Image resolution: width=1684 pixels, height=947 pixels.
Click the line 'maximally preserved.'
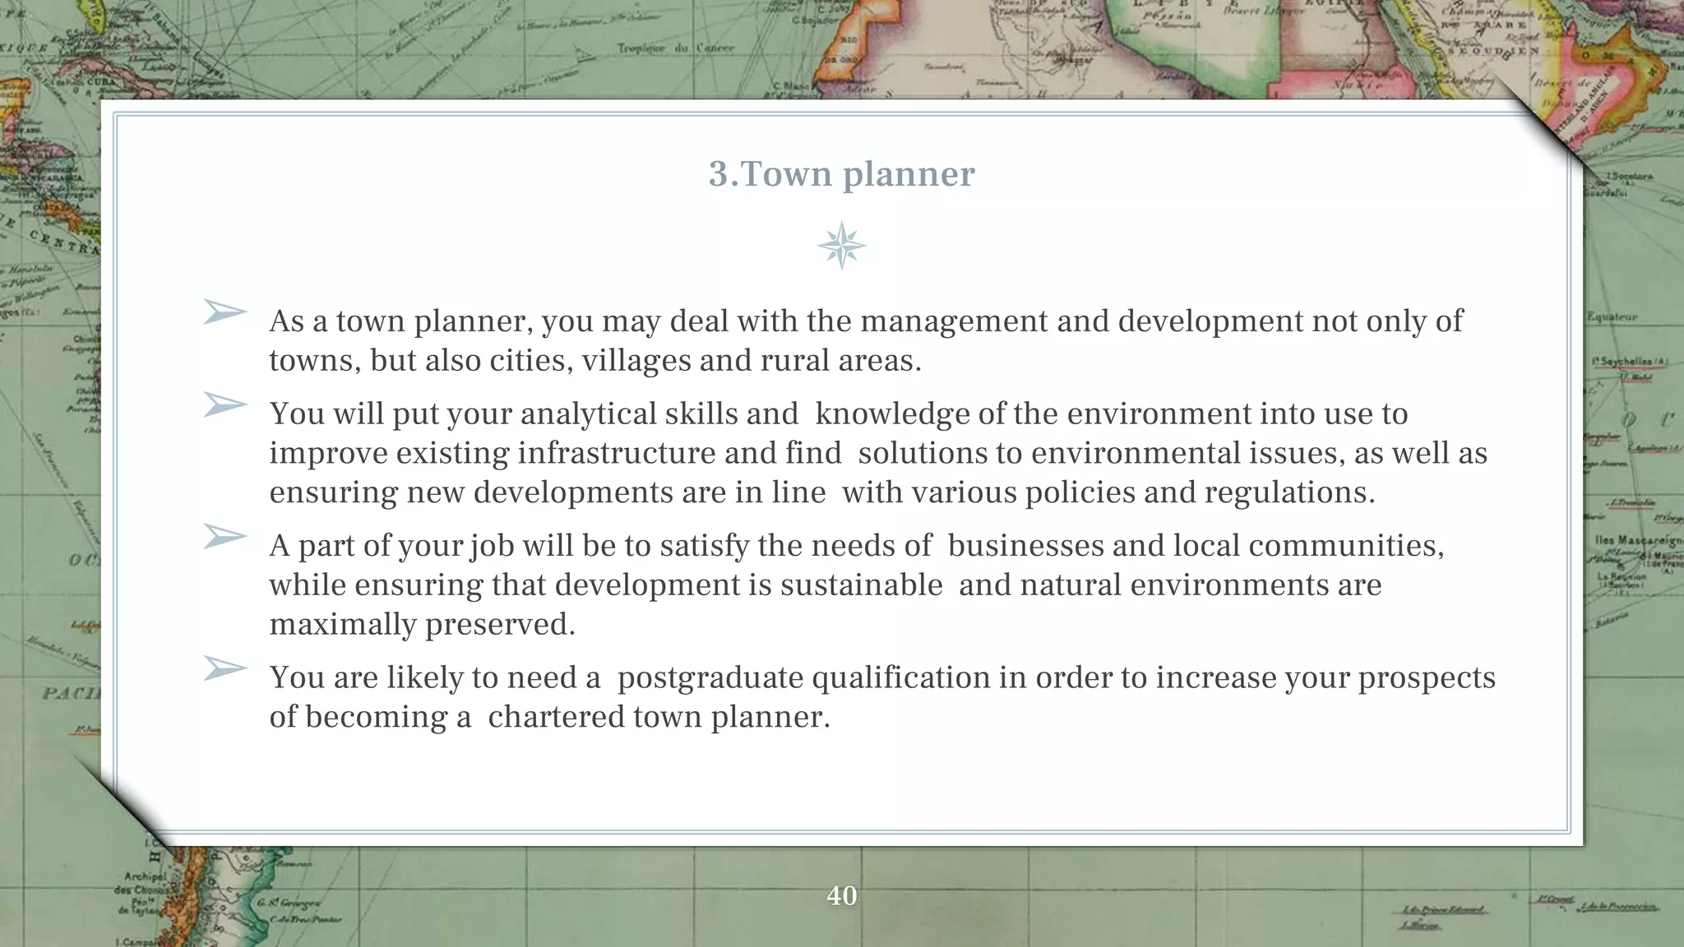[x=422, y=625]
